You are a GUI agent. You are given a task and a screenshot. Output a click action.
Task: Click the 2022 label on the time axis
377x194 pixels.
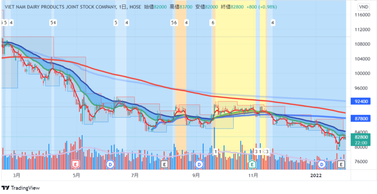tap(316, 176)
